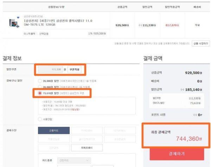Select the second 20,000원 할인 radio option
The width and height of the screenshot is (211, 167).
click(x=40, y=87)
